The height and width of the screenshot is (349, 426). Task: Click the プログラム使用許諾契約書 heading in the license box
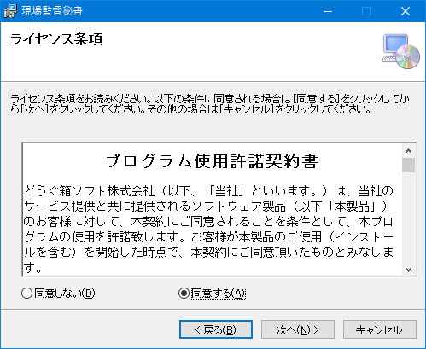(212, 161)
